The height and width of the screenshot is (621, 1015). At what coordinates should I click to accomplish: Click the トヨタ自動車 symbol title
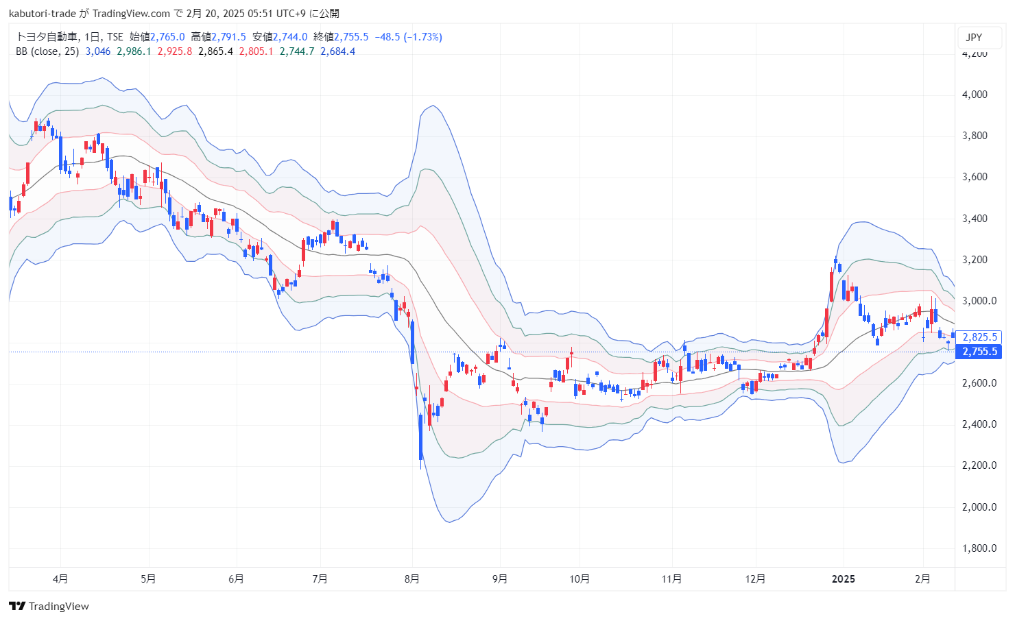[47, 37]
